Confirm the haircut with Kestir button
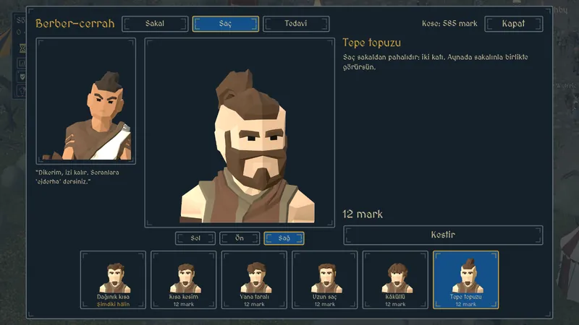 tap(443, 235)
